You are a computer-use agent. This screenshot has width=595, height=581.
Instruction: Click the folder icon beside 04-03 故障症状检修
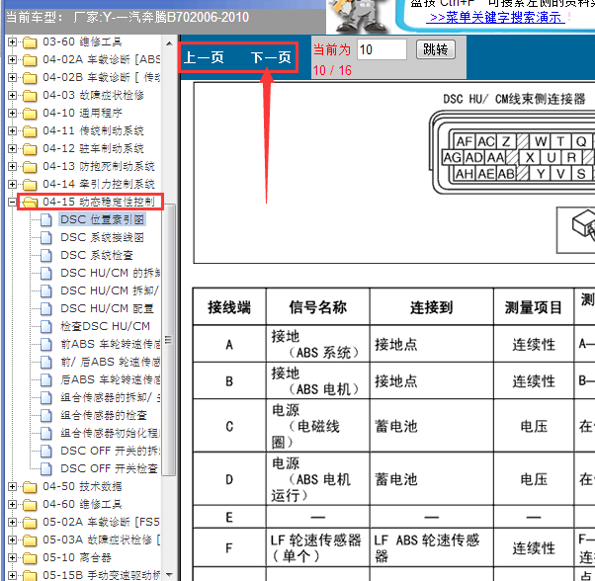(30, 96)
